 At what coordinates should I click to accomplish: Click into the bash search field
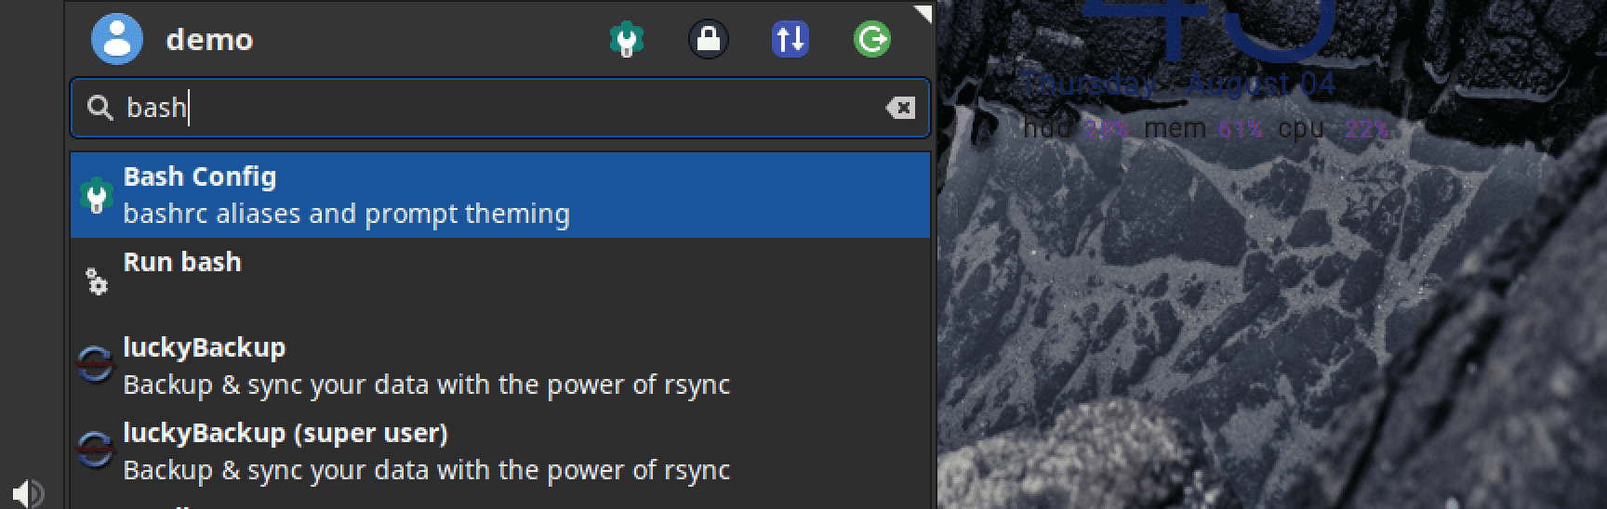pos(500,108)
